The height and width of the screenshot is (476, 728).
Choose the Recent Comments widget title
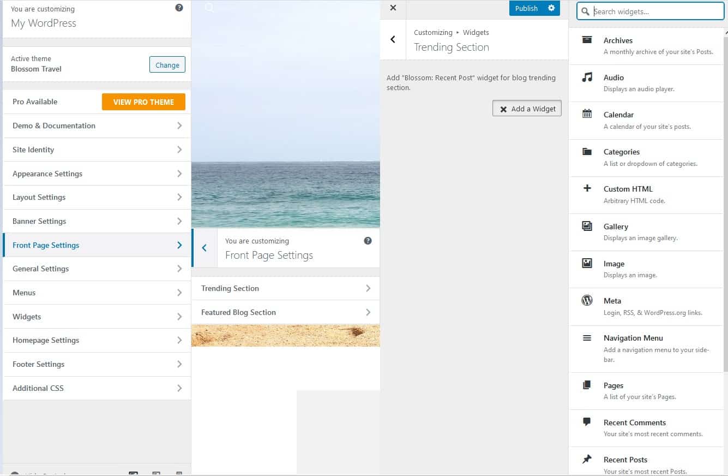635,423
